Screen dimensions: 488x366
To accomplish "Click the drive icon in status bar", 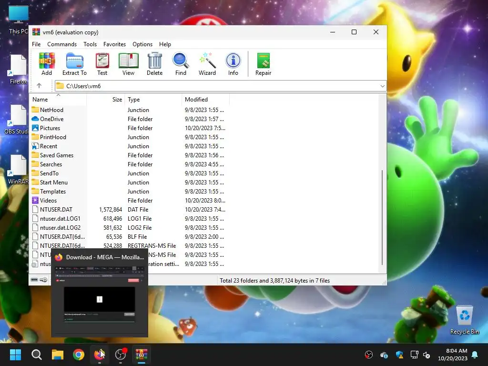I will click(34, 280).
